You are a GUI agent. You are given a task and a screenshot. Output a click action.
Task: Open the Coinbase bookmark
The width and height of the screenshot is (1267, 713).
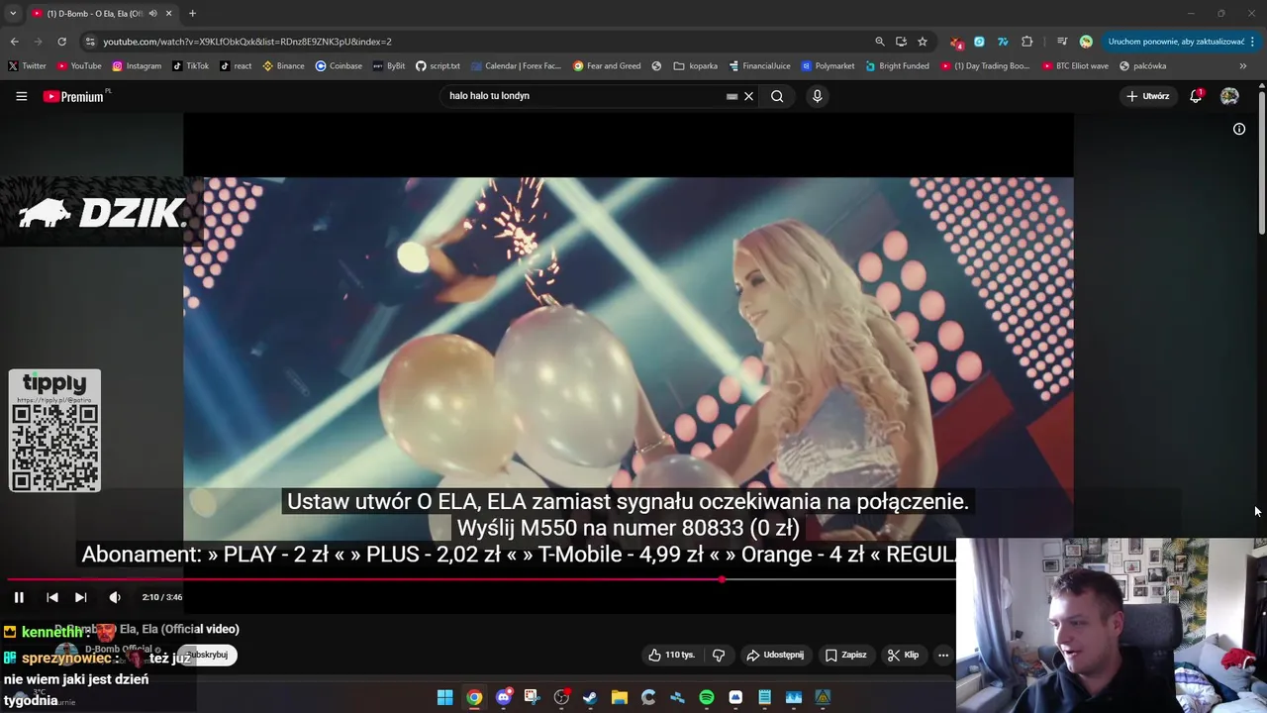click(339, 66)
